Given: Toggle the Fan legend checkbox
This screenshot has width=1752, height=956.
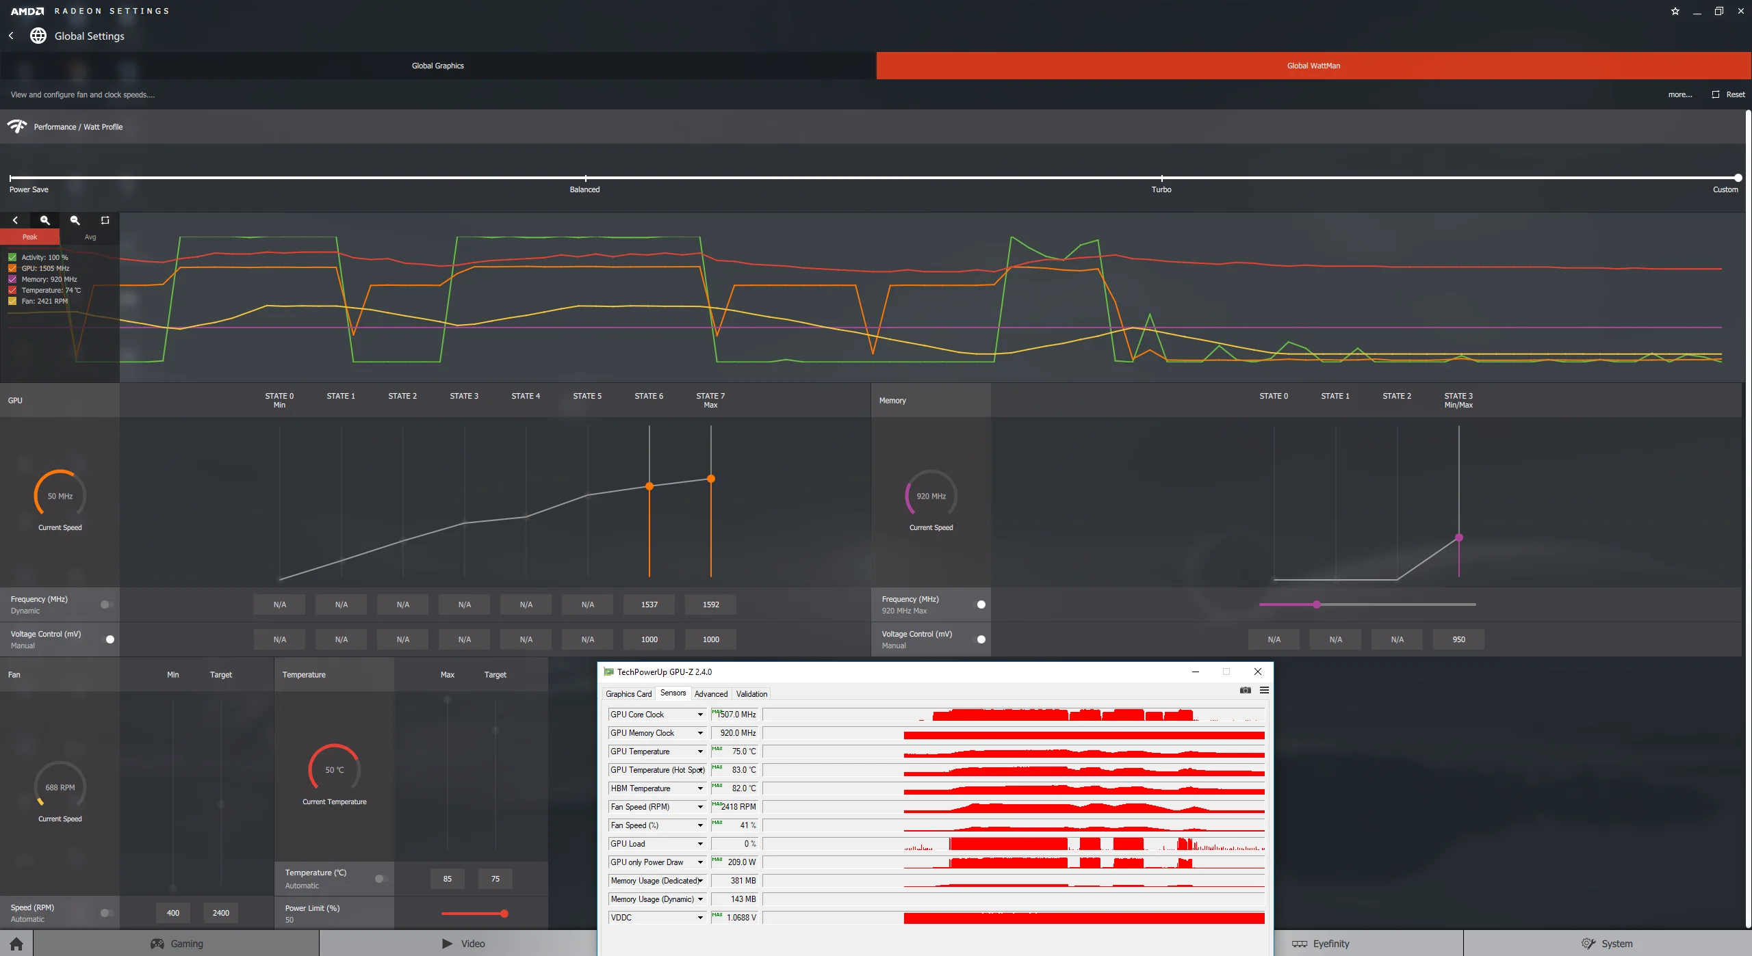Looking at the screenshot, I should (x=12, y=302).
